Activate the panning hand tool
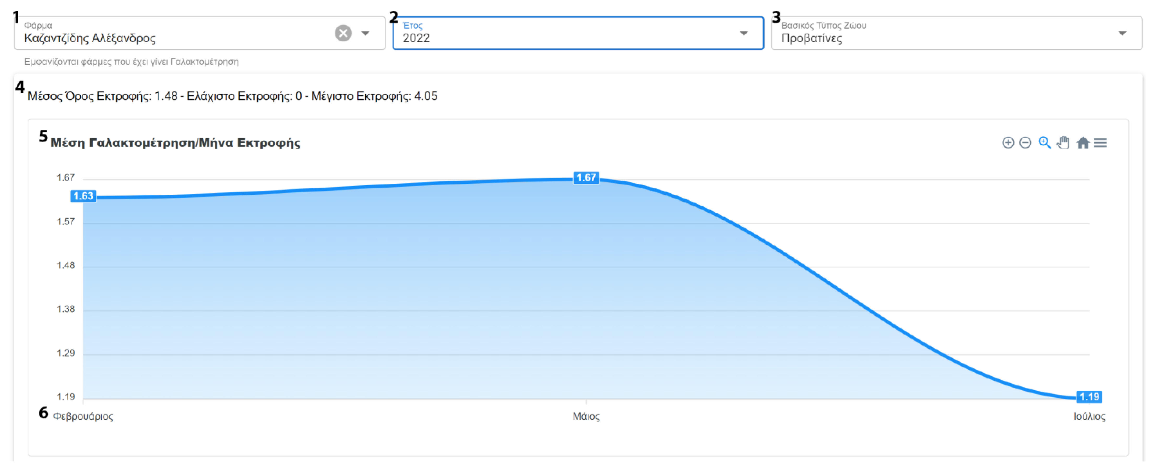 (x=1063, y=143)
